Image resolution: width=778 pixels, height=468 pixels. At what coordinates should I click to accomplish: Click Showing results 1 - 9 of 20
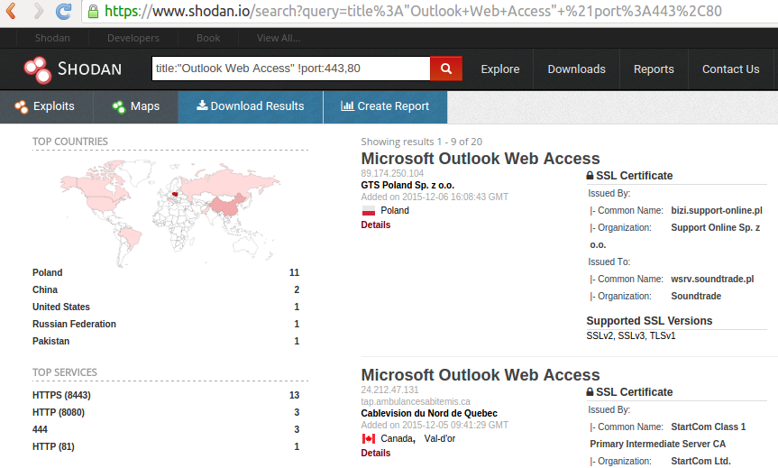[x=422, y=142]
